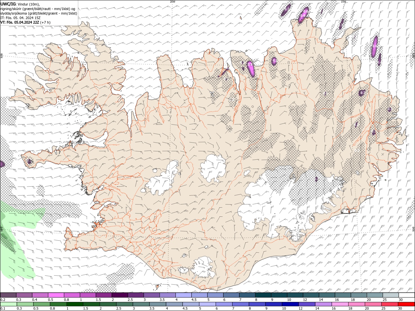Choose the upper legend swatch labeled 12

pos(311,295)
